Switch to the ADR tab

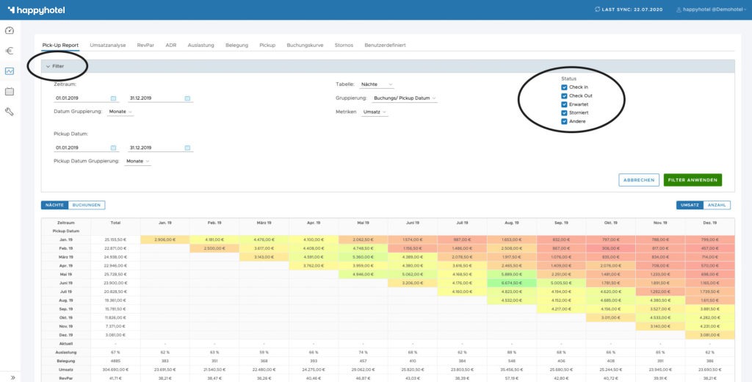tap(170, 45)
